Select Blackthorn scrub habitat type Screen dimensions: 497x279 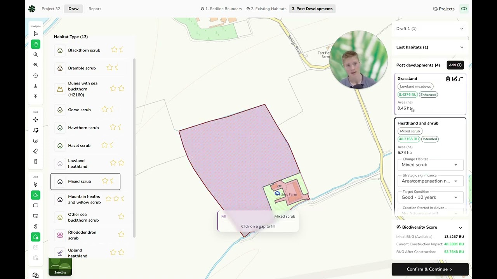click(x=85, y=50)
